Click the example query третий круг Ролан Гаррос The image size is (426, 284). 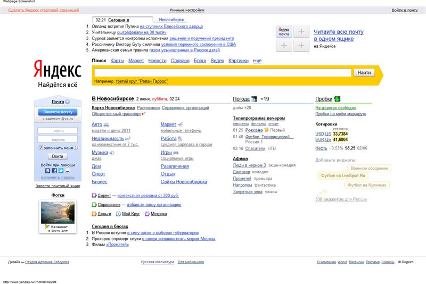tap(142, 81)
